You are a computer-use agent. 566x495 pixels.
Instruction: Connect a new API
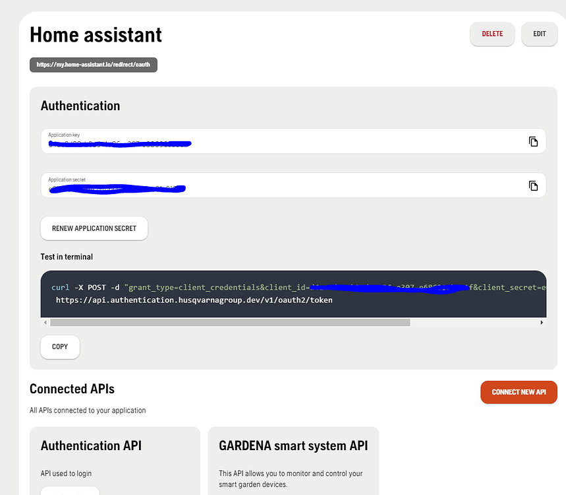[519, 392]
